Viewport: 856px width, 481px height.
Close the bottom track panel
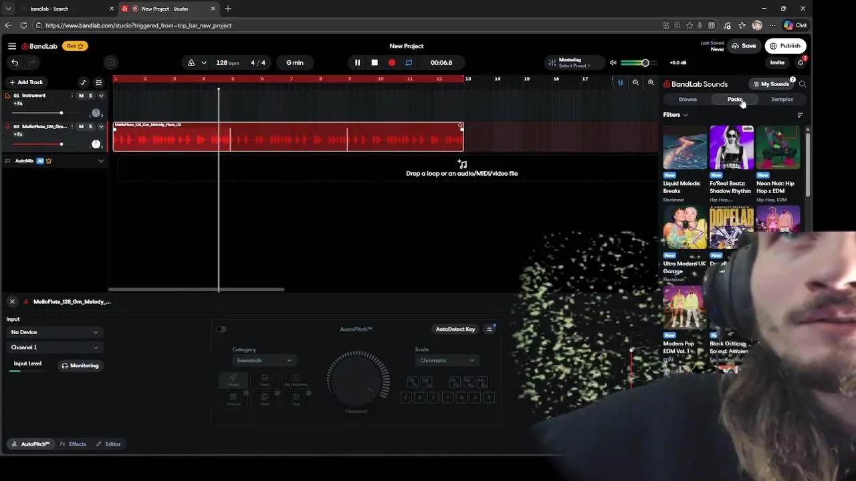tap(12, 302)
